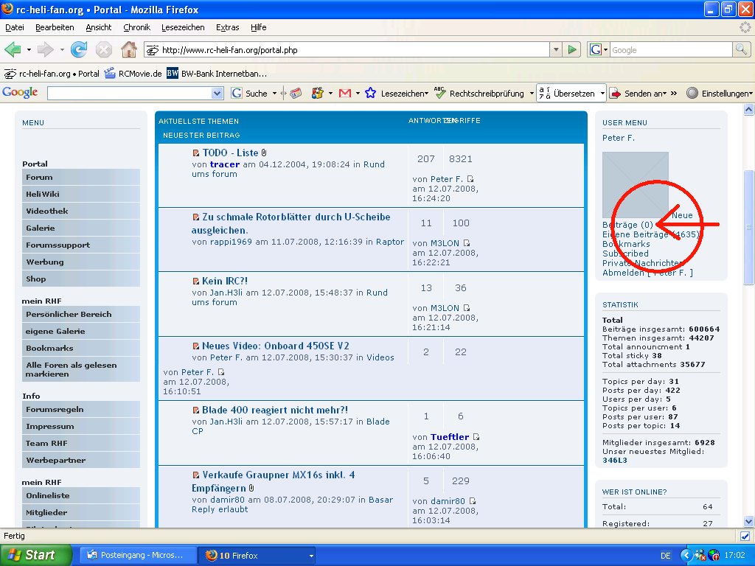Expand the Google Toolbar search box dropdown
Image resolution: width=755 pixels, height=566 pixels.
(218, 94)
